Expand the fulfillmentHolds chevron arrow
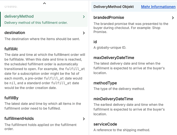This screenshot has width=177, height=135. tap(84, 119)
